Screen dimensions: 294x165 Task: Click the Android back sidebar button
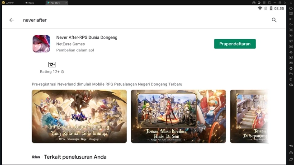click(x=291, y=146)
